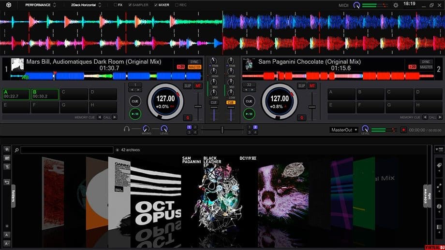
Task: Click empty hot cue pad C on deck 2
Action: pos(399,94)
